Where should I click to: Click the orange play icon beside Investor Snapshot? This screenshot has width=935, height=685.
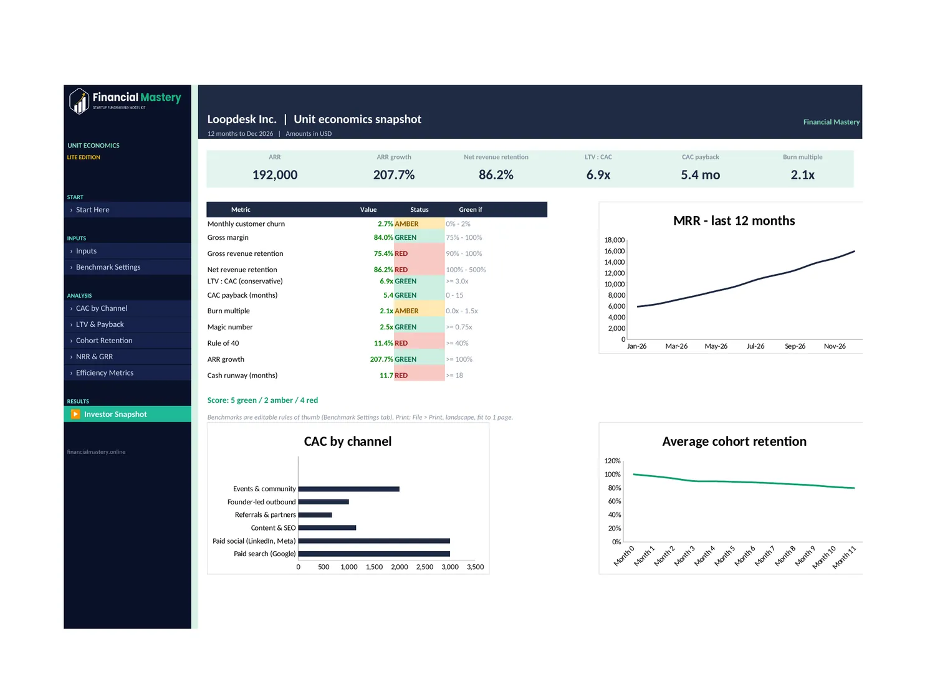75,414
